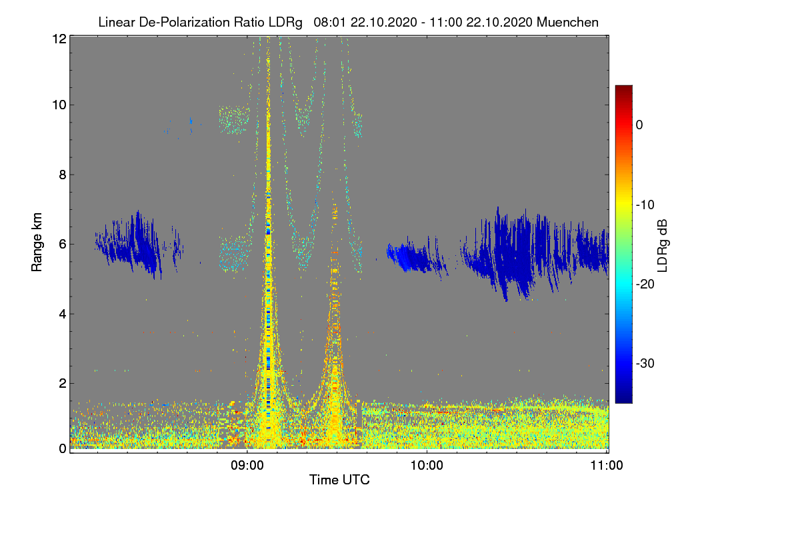Click the colorbar '0' dB tick label

point(639,125)
